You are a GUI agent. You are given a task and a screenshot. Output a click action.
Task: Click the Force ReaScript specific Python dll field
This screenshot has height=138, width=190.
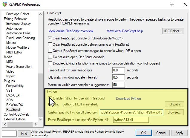click(x=131, y=120)
